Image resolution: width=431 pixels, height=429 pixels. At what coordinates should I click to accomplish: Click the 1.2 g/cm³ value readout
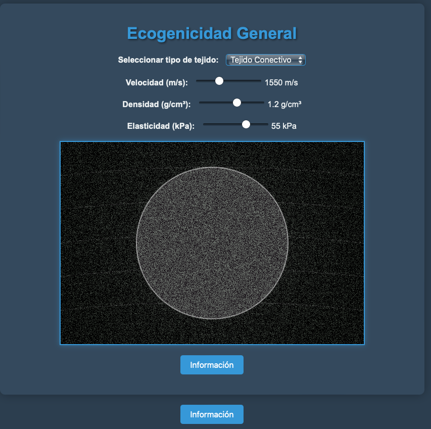coord(284,104)
